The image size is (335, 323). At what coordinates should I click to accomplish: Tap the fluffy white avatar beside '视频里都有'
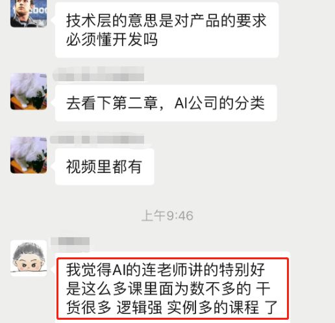[x=29, y=155]
